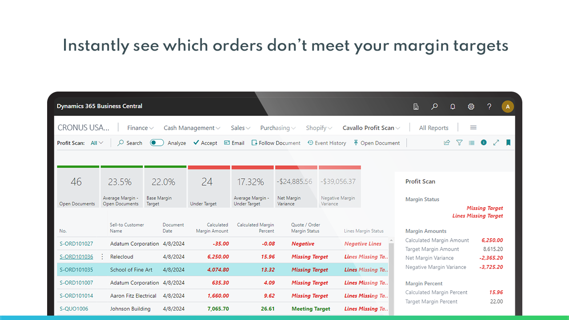The width and height of the screenshot is (569, 320).
Task: Open the filter pane icon
Action: click(459, 143)
